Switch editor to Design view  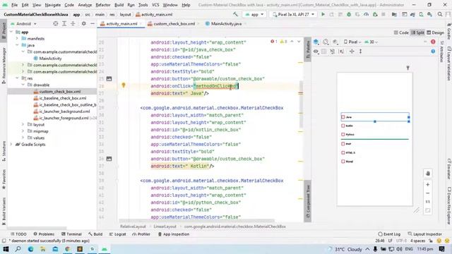pos(435,32)
